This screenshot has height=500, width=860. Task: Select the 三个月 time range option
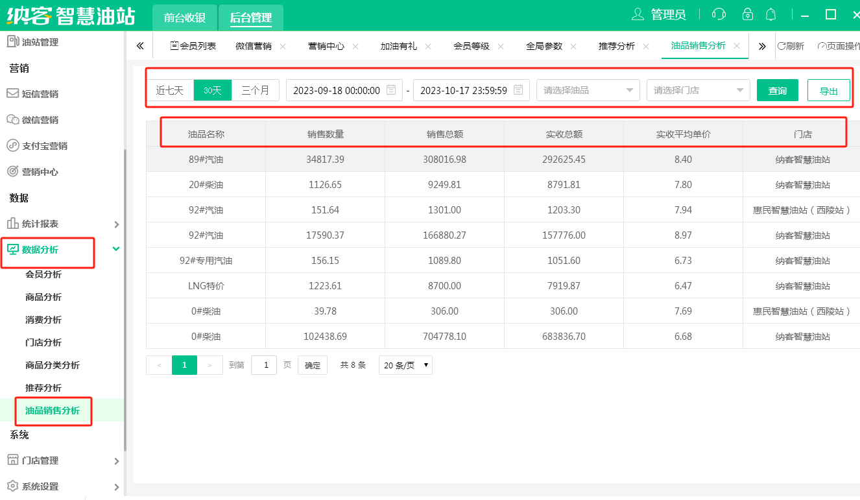(x=256, y=90)
